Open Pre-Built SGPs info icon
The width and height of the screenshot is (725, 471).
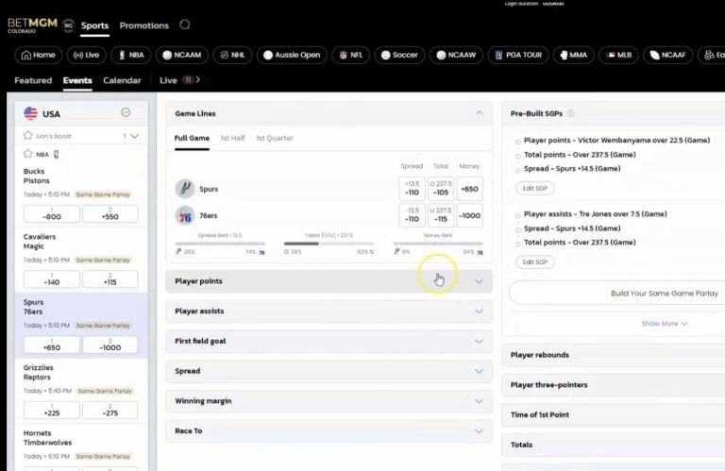pos(570,113)
